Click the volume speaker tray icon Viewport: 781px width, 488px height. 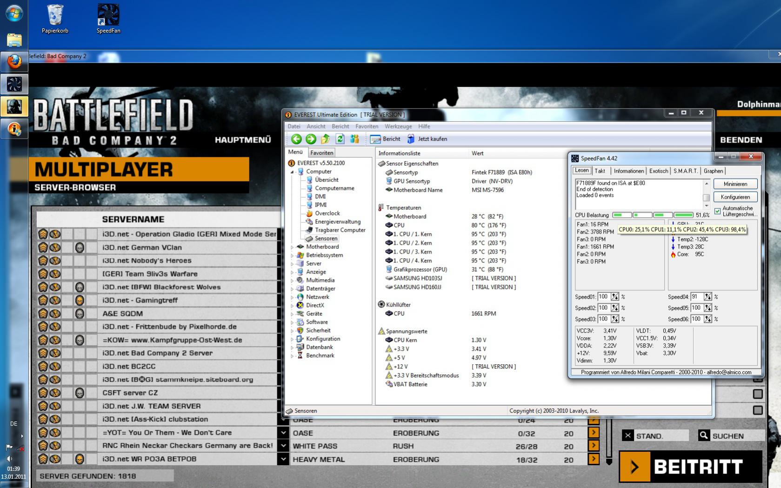[x=9, y=458]
